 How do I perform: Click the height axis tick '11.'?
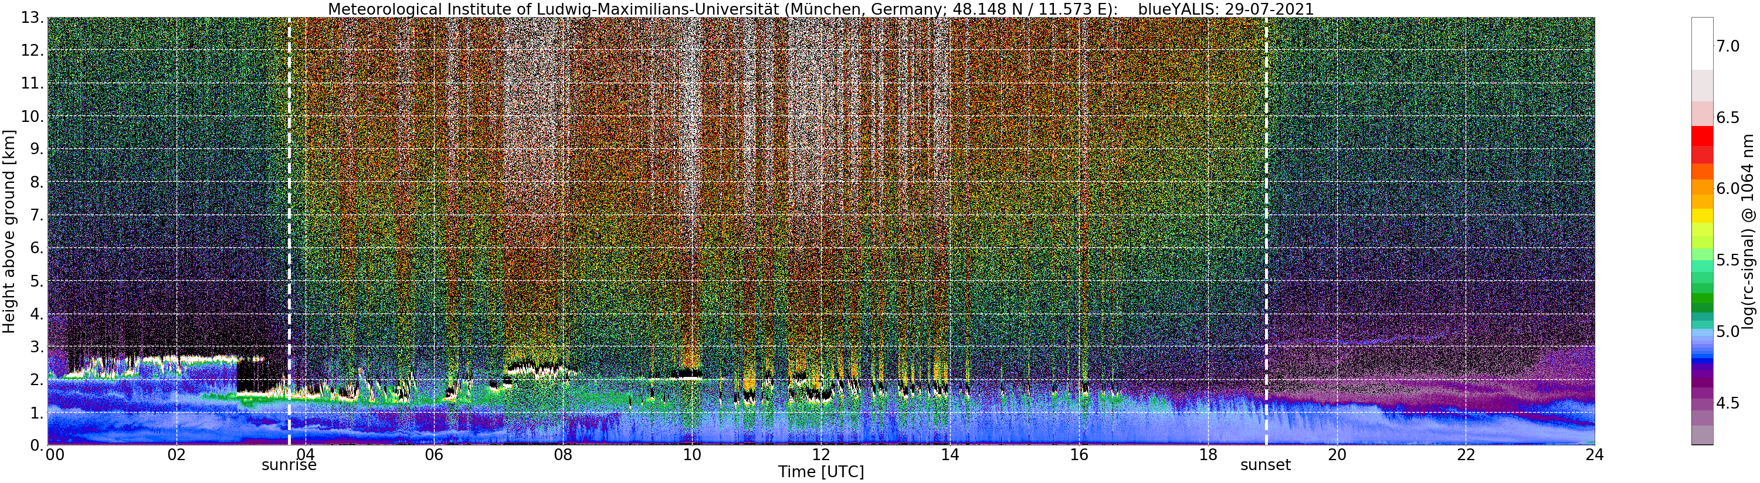tap(32, 83)
